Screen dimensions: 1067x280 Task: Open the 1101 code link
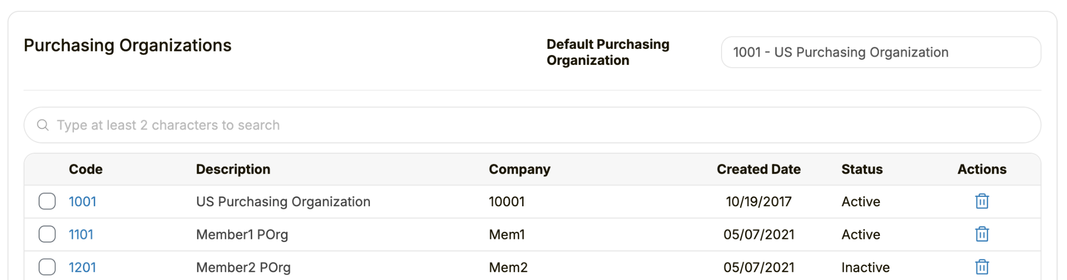coord(81,234)
